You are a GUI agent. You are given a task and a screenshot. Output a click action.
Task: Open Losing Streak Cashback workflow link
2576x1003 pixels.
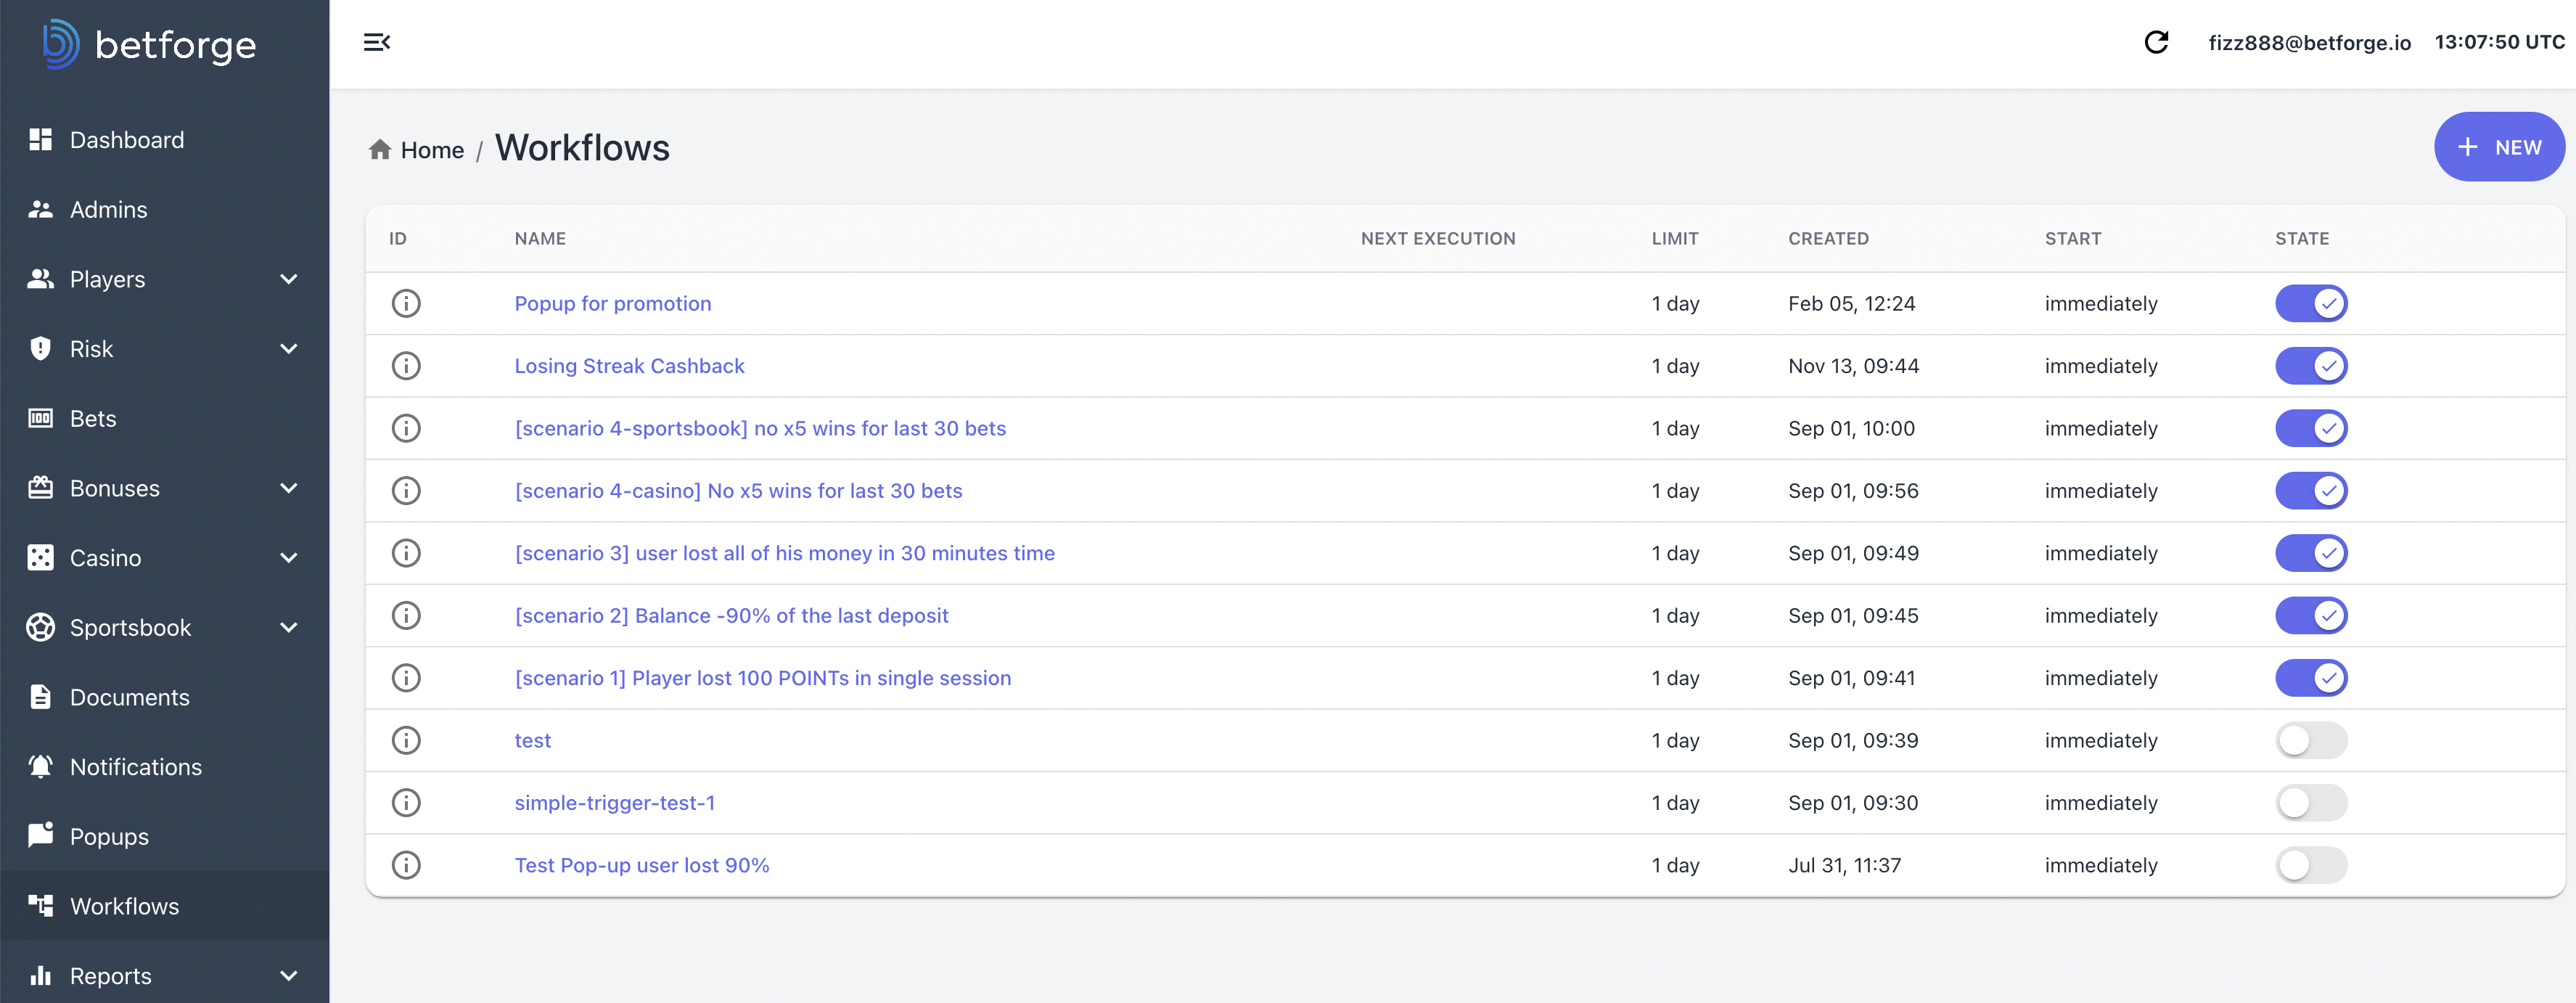point(629,366)
